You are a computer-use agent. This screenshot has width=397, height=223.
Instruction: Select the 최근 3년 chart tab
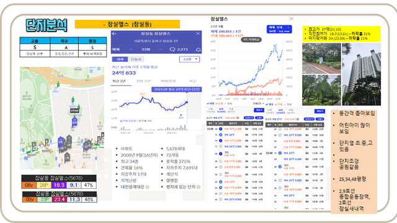tap(119, 81)
